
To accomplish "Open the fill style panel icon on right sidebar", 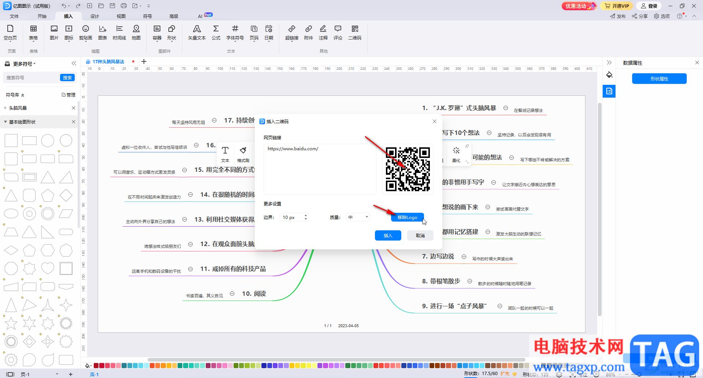I will 609,75.
